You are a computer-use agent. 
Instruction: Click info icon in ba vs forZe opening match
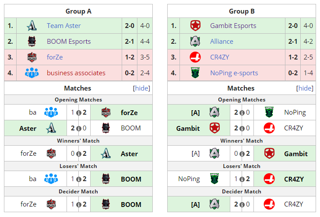click(78, 113)
